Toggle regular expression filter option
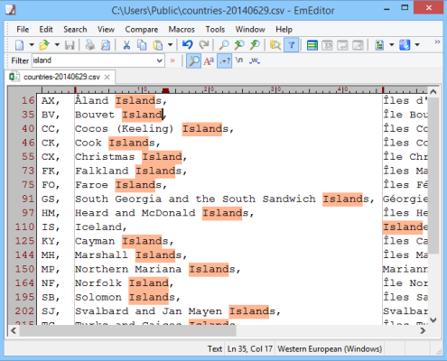The height and width of the screenshot is (361, 447). click(x=225, y=60)
